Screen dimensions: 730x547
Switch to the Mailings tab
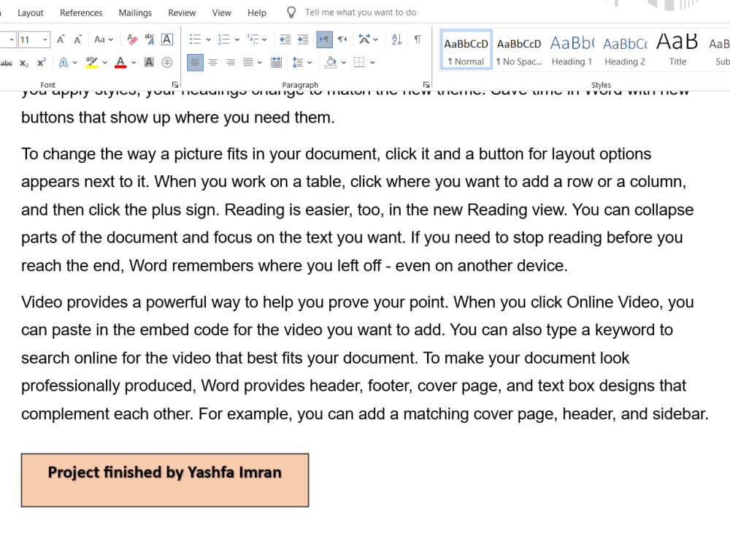(135, 12)
